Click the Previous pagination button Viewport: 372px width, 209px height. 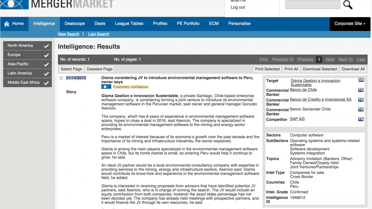pyautogui.click(x=305, y=59)
